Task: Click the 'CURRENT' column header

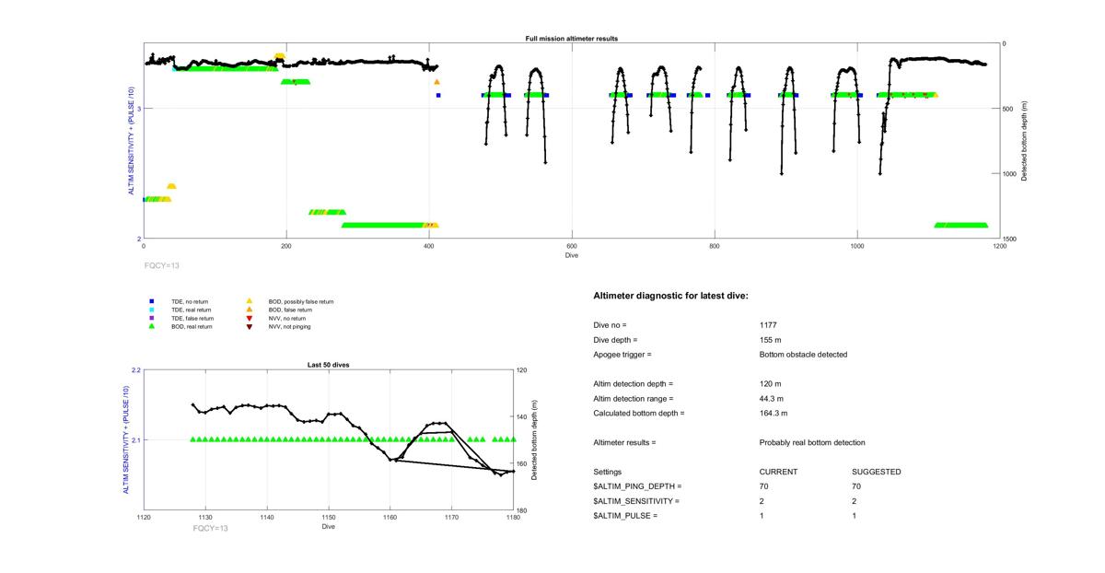Action: [778, 473]
